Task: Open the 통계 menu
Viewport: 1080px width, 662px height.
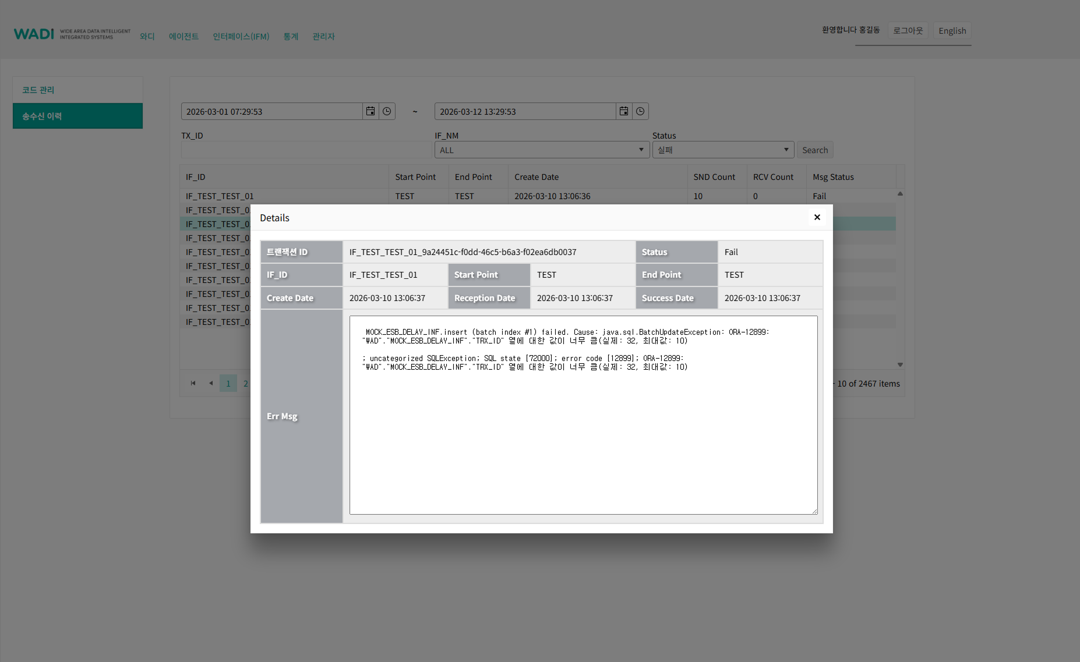Action: tap(291, 37)
